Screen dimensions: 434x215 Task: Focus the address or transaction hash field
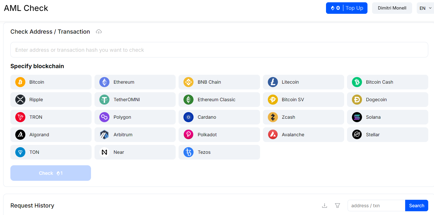tap(219, 50)
